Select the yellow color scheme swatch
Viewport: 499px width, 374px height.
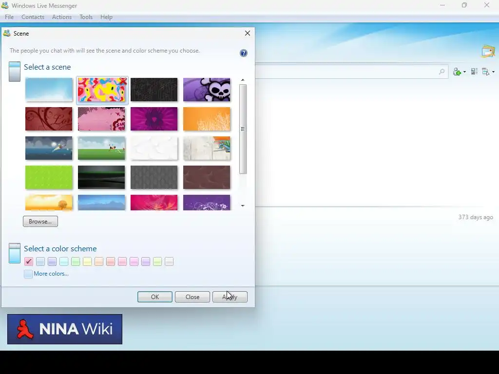87,262
